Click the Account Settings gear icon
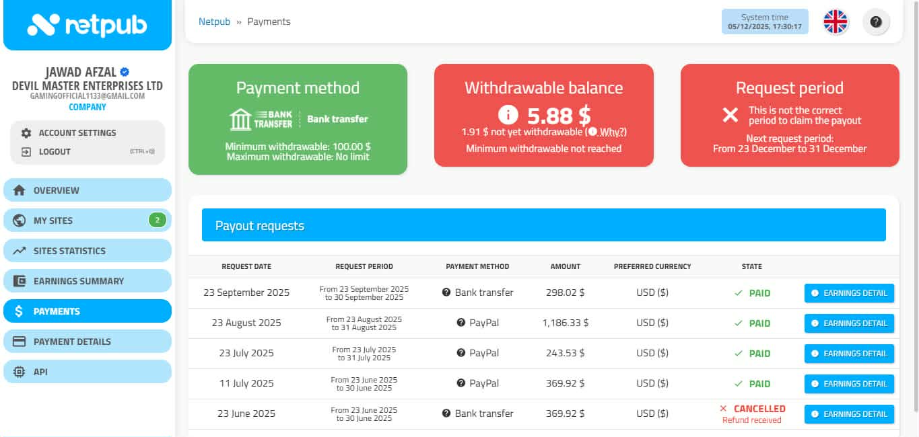The image size is (919, 437). (26, 132)
